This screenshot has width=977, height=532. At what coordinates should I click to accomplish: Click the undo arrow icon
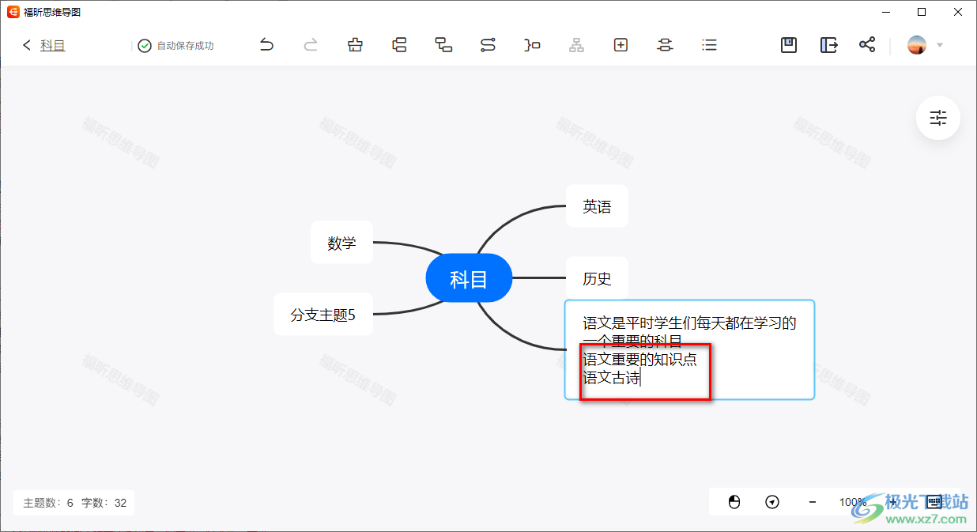(x=266, y=45)
